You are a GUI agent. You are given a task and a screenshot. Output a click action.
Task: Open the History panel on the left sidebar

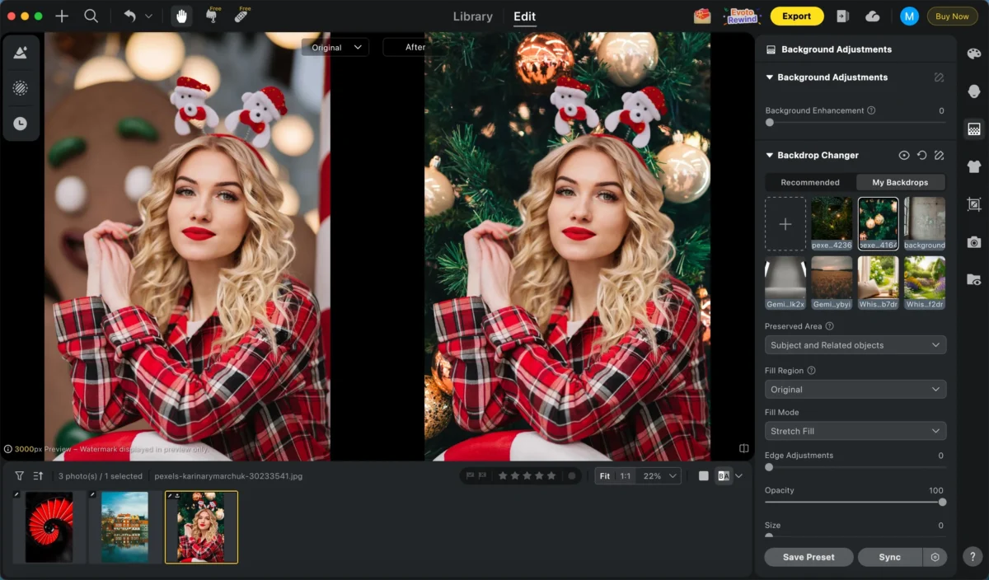21,123
